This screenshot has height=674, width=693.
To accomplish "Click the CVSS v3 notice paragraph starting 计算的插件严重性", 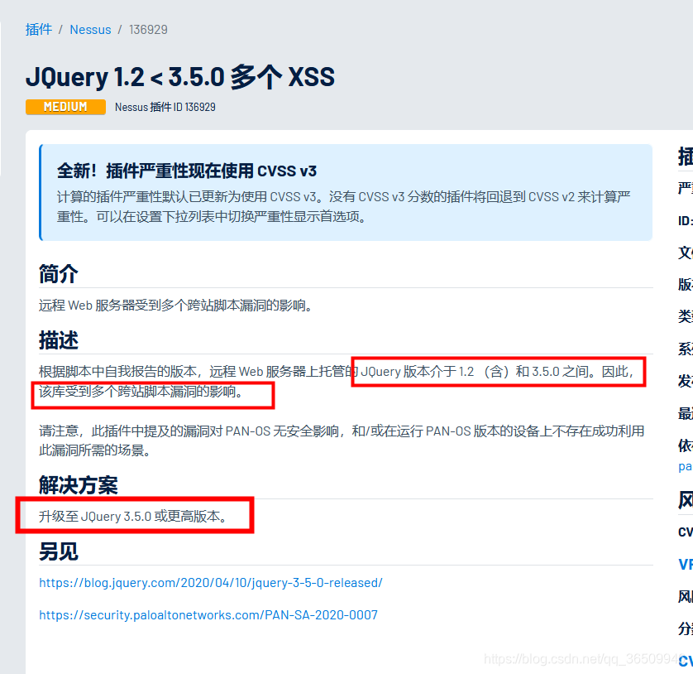I will (344, 207).
